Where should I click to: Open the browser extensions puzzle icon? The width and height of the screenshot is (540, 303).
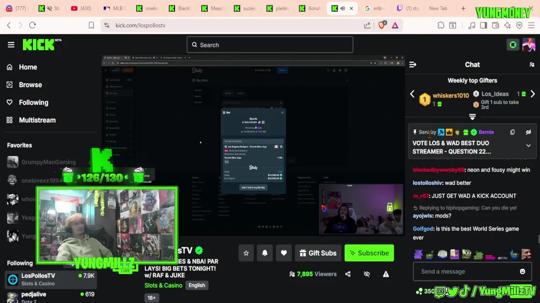tap(441, 25)
